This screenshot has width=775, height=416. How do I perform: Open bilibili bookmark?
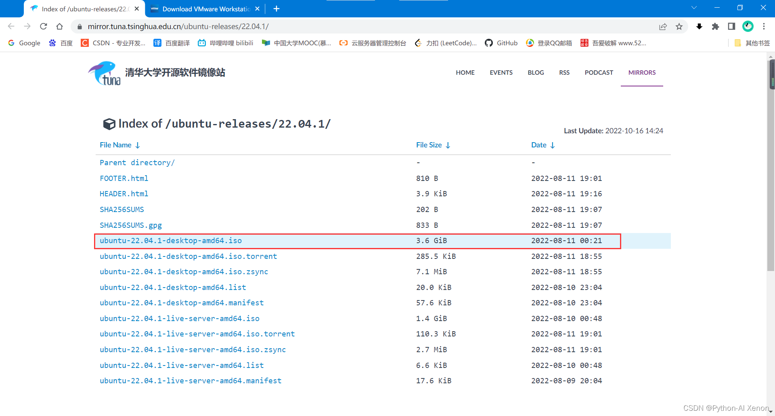point(226,43)
